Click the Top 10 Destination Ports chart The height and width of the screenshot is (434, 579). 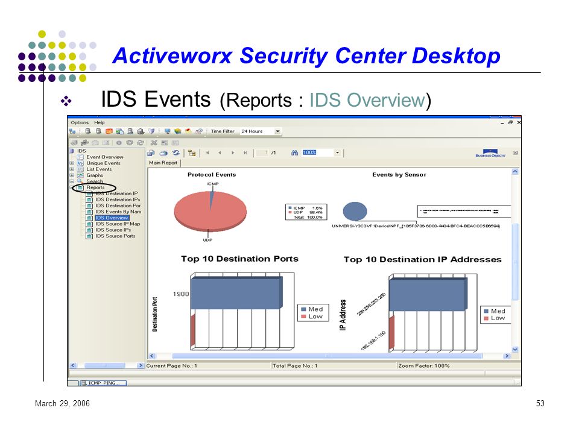[242, 311]
